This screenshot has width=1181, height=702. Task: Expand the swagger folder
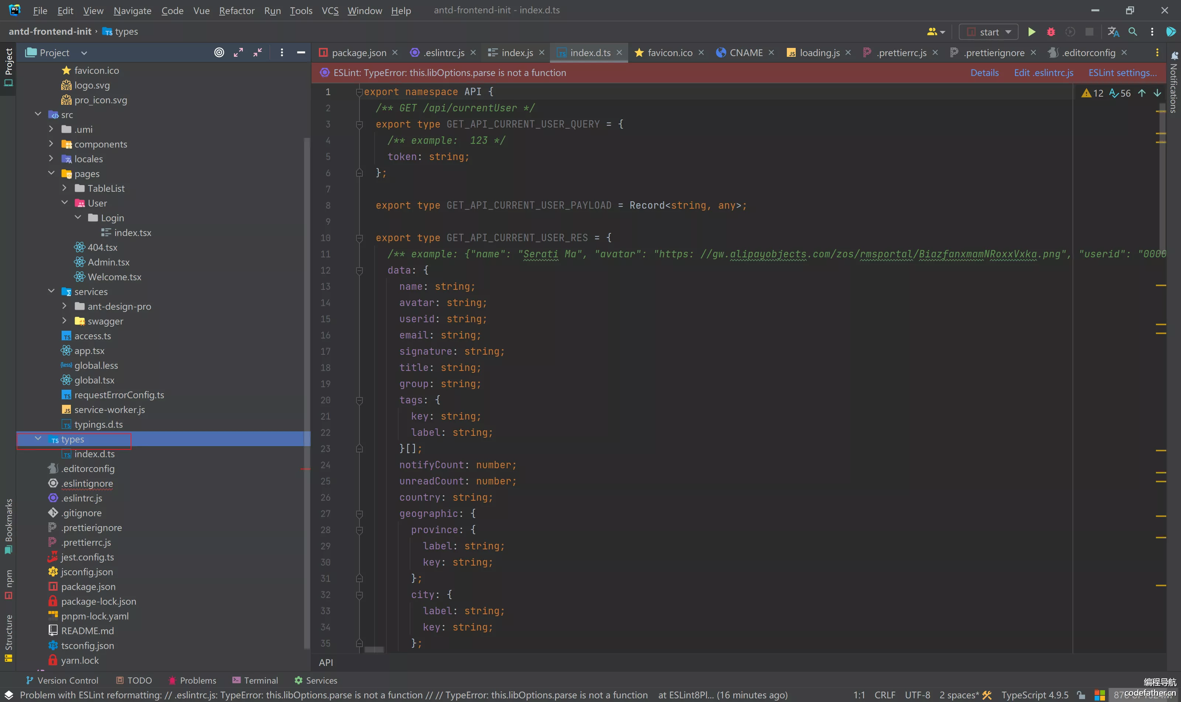(x=64, y=321)
